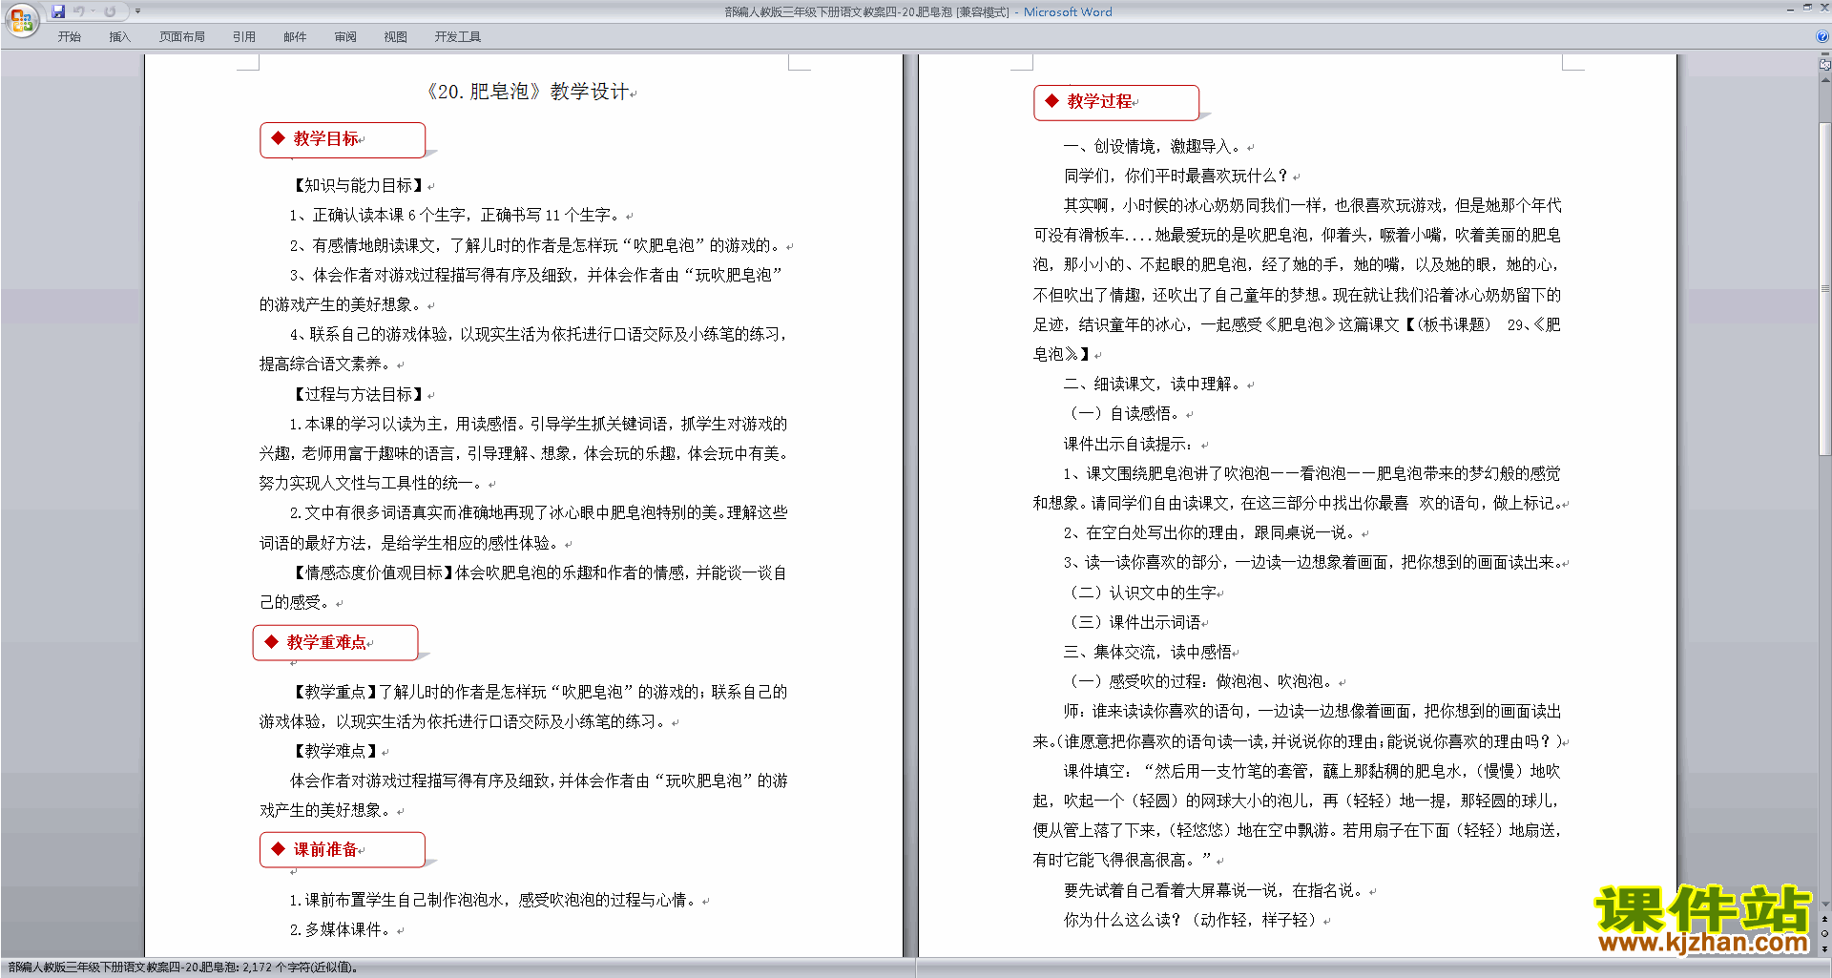Click the Undo arrow icon
The height and width of the screenshot is (978, 1832).
pos(79,11)
